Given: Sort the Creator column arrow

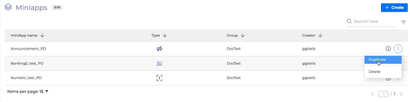Looking at the screenshot, I should (x=320, y=35).
